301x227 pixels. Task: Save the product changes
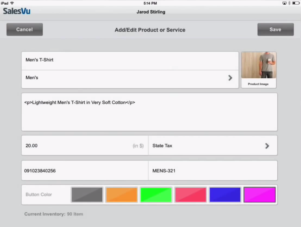tap(275, 30)
